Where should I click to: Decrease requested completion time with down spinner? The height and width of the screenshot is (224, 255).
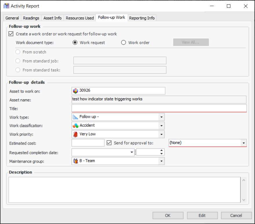tap(161, 154)
